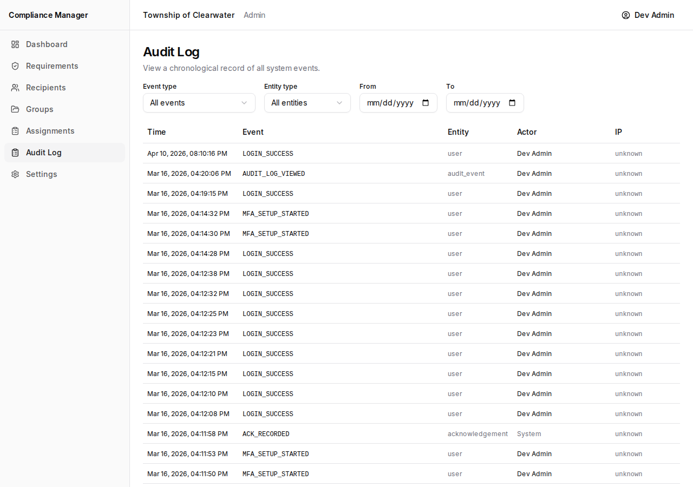
Task: Click the Compliance Manager app title
Action: [x=48, y=15]
